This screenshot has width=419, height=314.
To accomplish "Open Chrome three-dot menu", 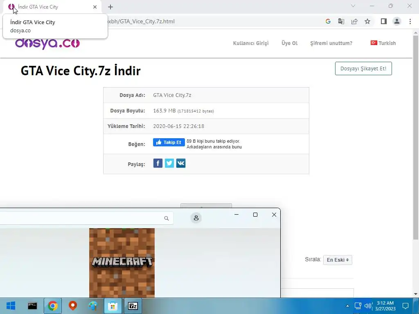I will click(x=410, y=21).
